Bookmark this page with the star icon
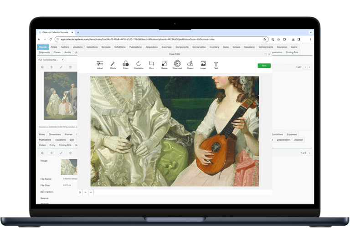This screenshot has width=350, height=228. [265, 39]
